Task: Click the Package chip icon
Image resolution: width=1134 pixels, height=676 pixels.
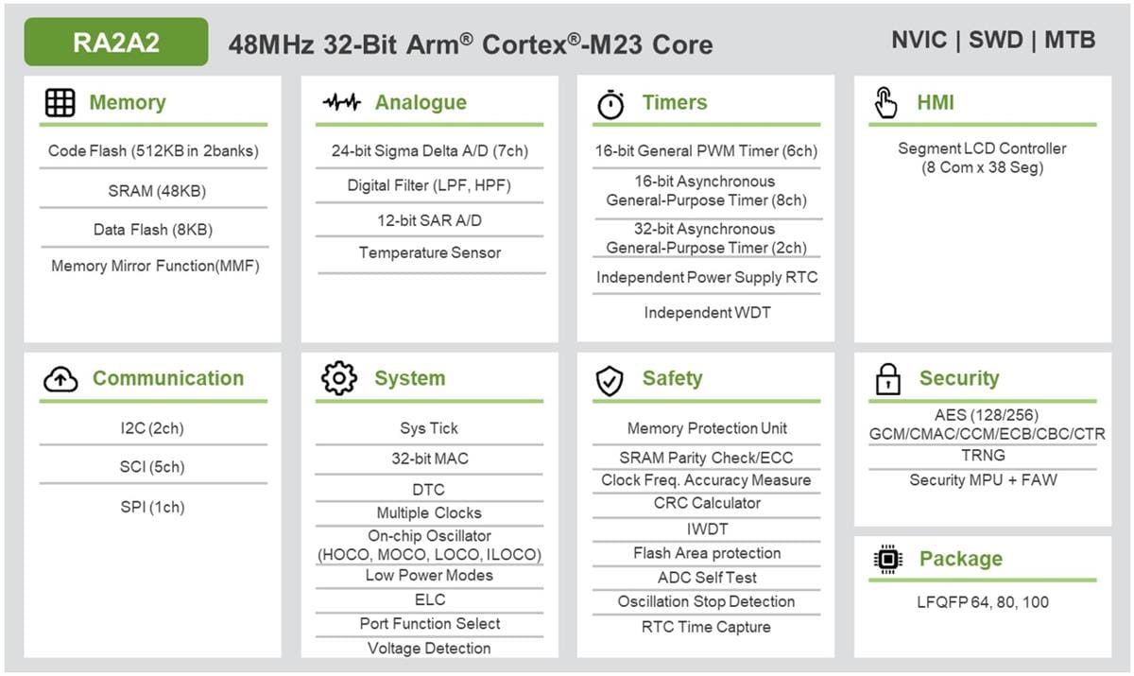Action: (887, 560)
